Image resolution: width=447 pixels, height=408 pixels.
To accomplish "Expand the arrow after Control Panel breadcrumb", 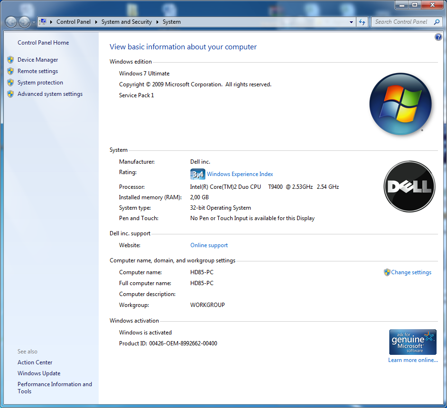I will [x=96, y=22].
